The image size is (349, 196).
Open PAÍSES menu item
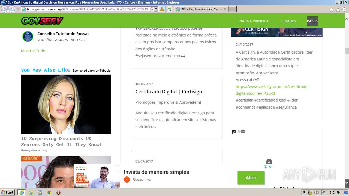pyautogui.click(x=312, y=21)
